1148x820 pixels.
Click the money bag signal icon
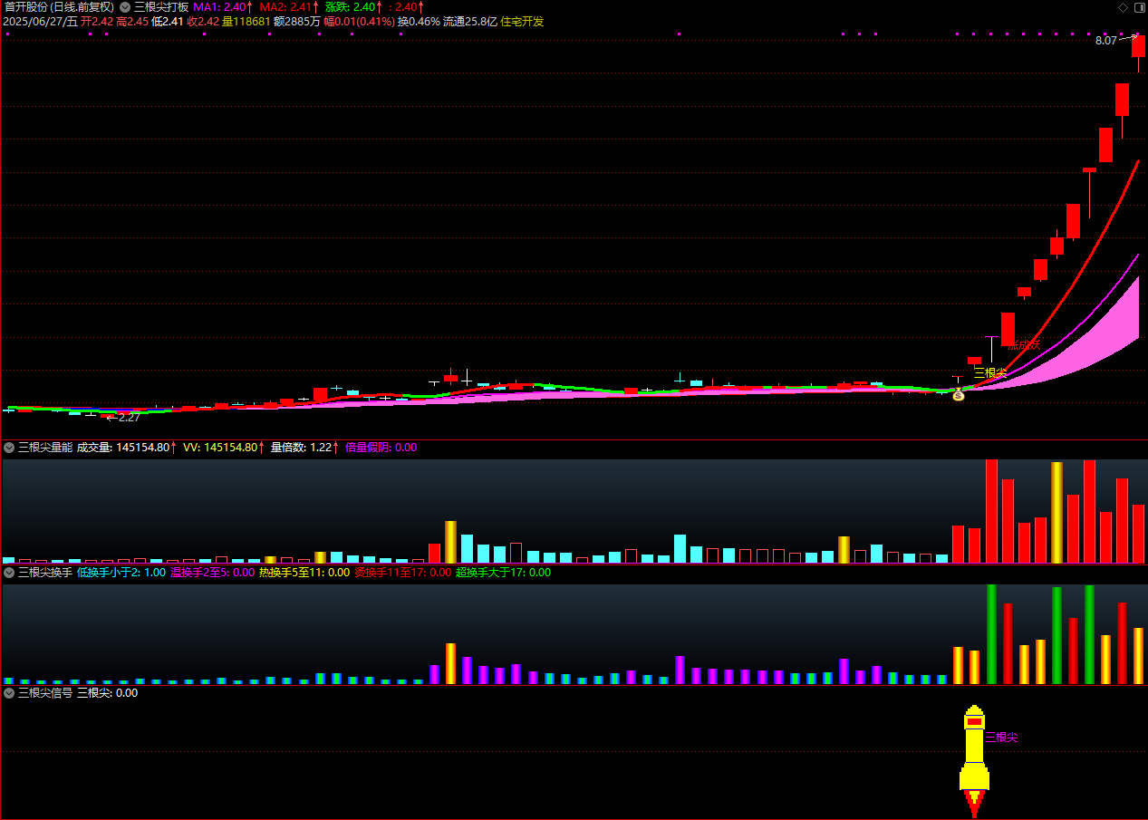point(959,395)
